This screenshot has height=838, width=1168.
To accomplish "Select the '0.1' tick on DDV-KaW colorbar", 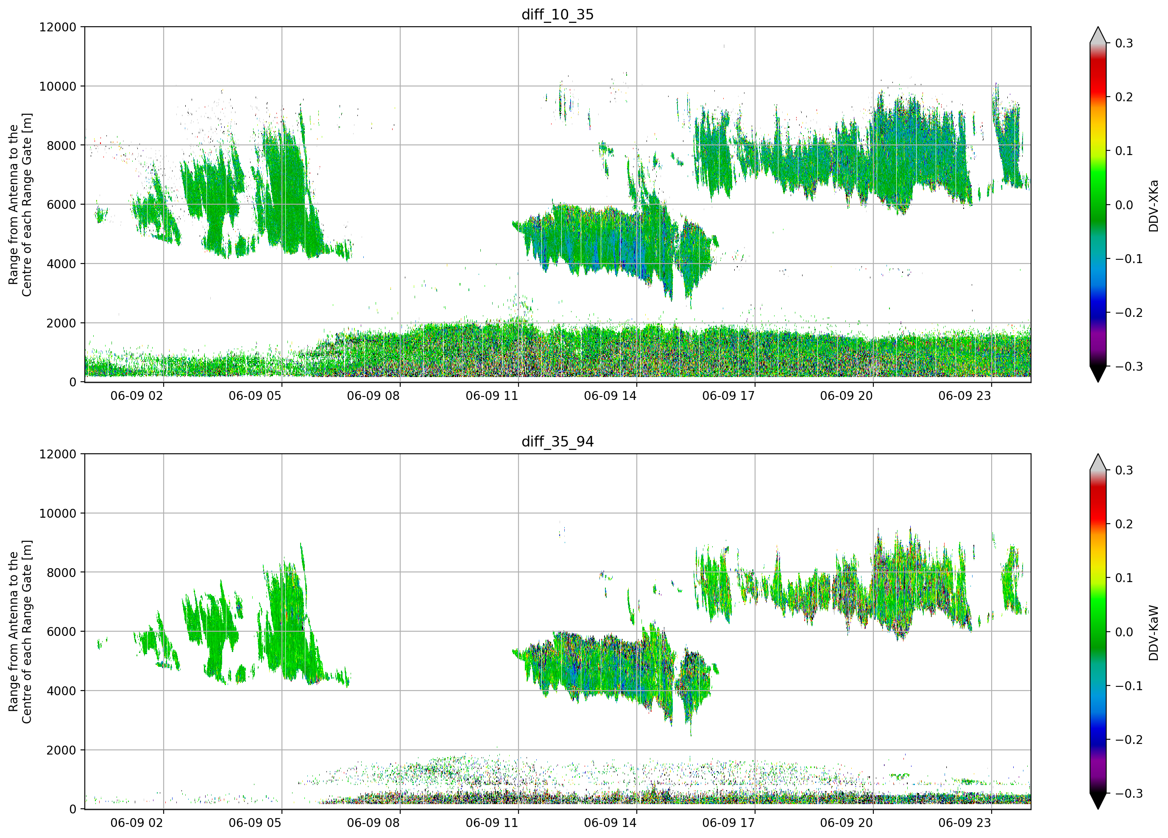I will pos(1124,578).
